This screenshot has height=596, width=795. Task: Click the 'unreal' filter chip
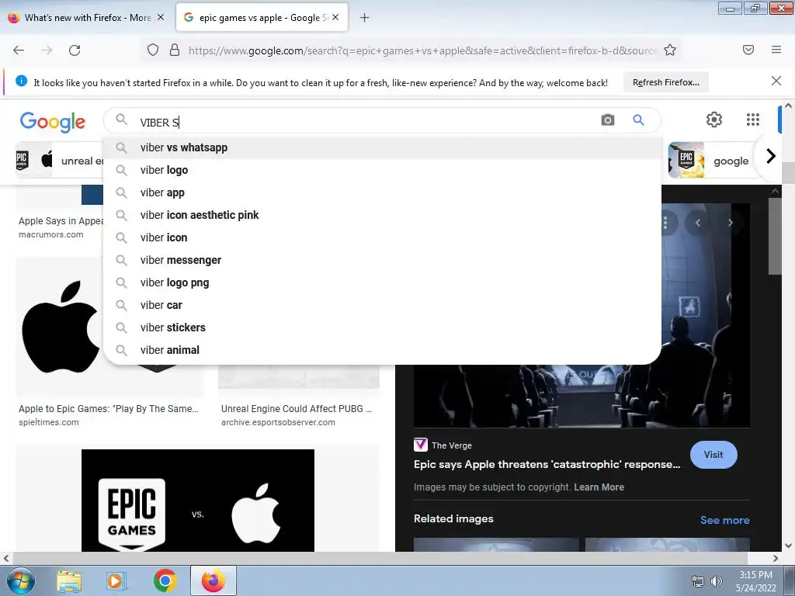(x=60, y=161)
